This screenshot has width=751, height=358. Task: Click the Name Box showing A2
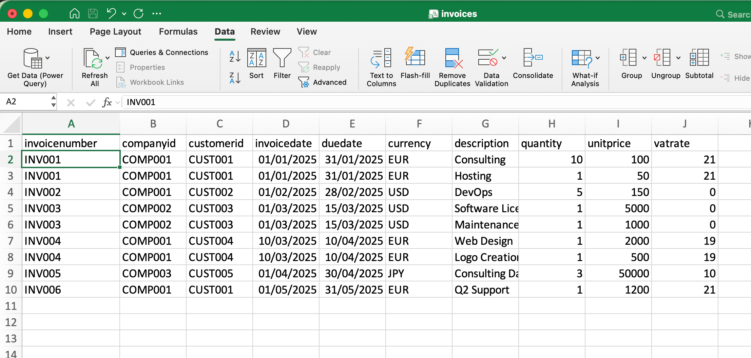[25, 102]
